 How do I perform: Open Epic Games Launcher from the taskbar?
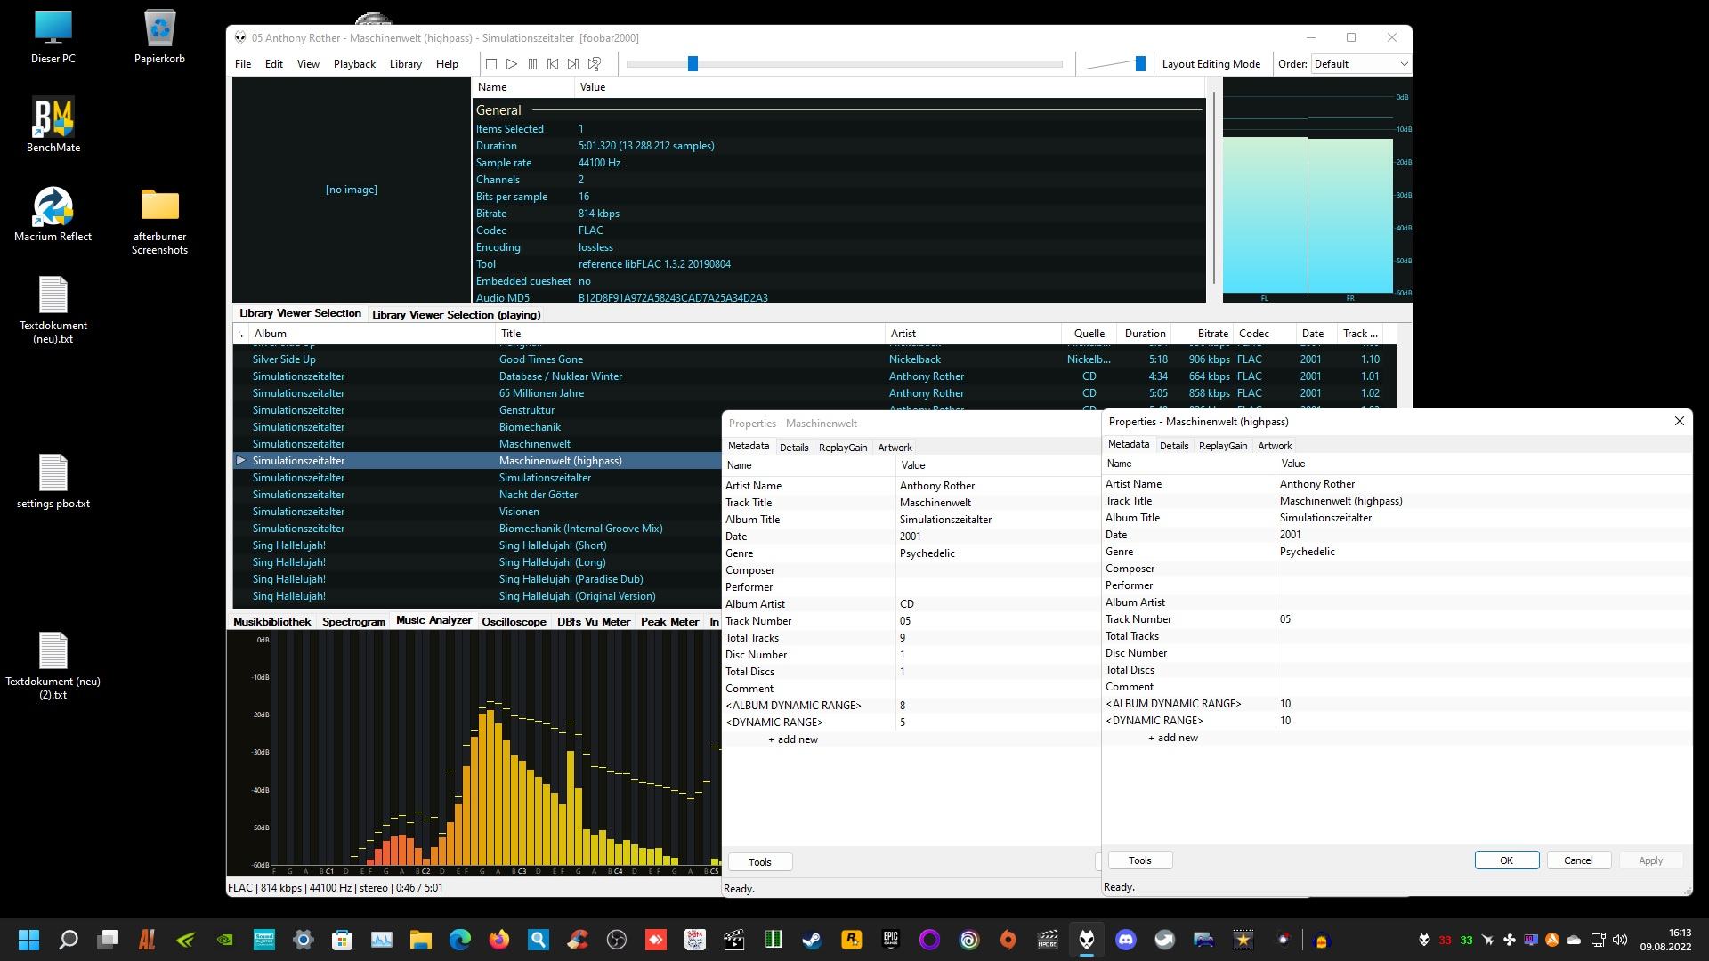[891, 940]
